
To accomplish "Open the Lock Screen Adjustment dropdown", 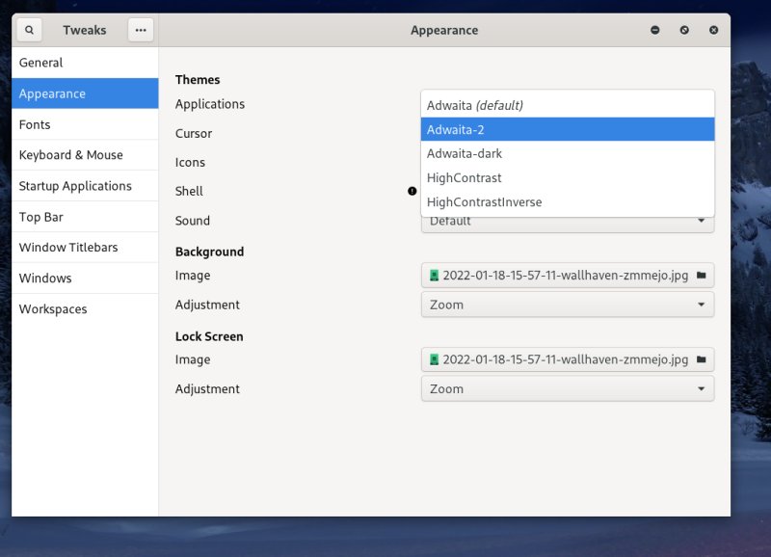I will click(567, 388).
